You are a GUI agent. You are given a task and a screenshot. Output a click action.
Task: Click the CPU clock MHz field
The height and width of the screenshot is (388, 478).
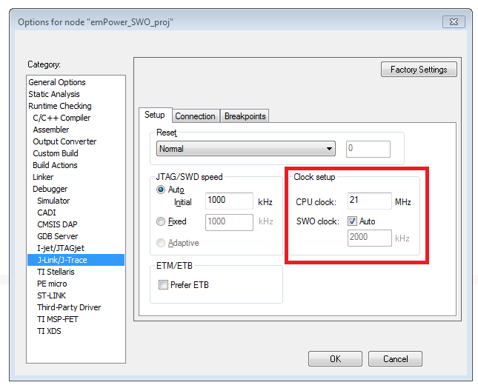click(x=368, y=201)
